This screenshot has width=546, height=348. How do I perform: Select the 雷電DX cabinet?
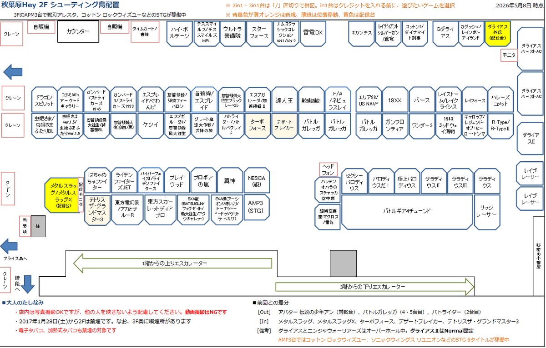pyautogui.click(x=313, y=33)
